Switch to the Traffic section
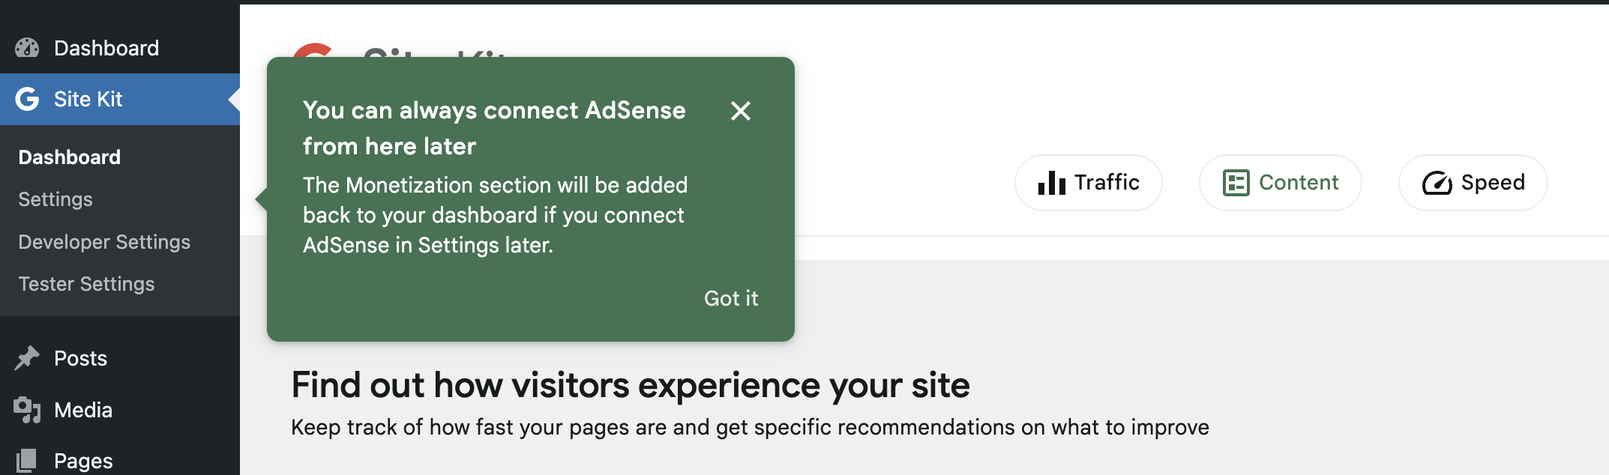Image resolution: width=1609 pixels, height=475 pixels. click(x=1089, y=182)
